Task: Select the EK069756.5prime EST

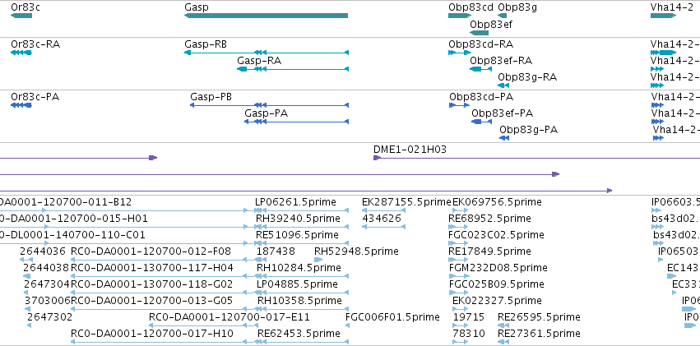Action: pyautogui.click(x=460, y=210)
